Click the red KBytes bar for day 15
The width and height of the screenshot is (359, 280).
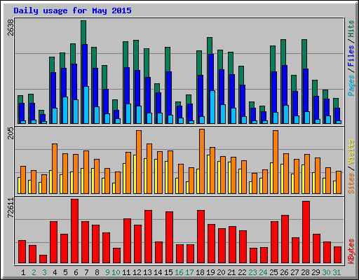170,237
